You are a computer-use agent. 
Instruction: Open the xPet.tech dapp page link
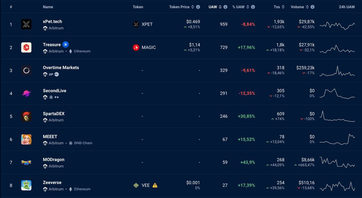click(x=53, y=21)
